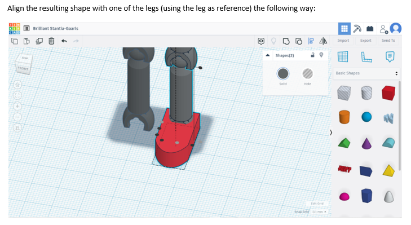
Task: Select the Workplane tool
Action: [x=343, y=56]
